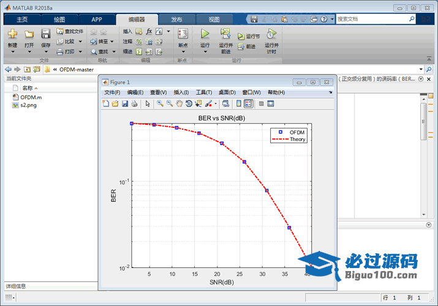Open the Brush color dropdown arrow in Figure 1
Screen dimensions: 438x306
(216, 104)
